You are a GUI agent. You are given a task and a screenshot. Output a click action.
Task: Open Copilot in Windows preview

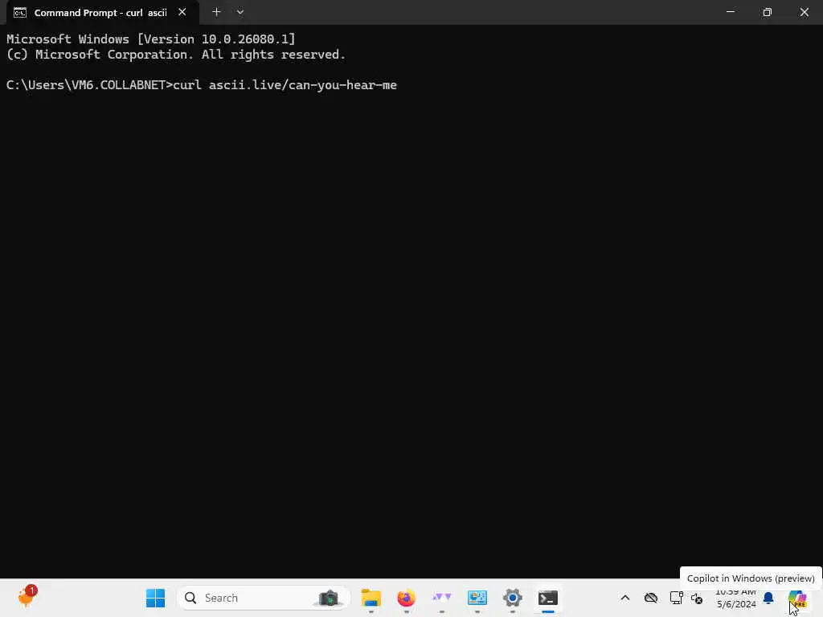(x=797, y=598)
